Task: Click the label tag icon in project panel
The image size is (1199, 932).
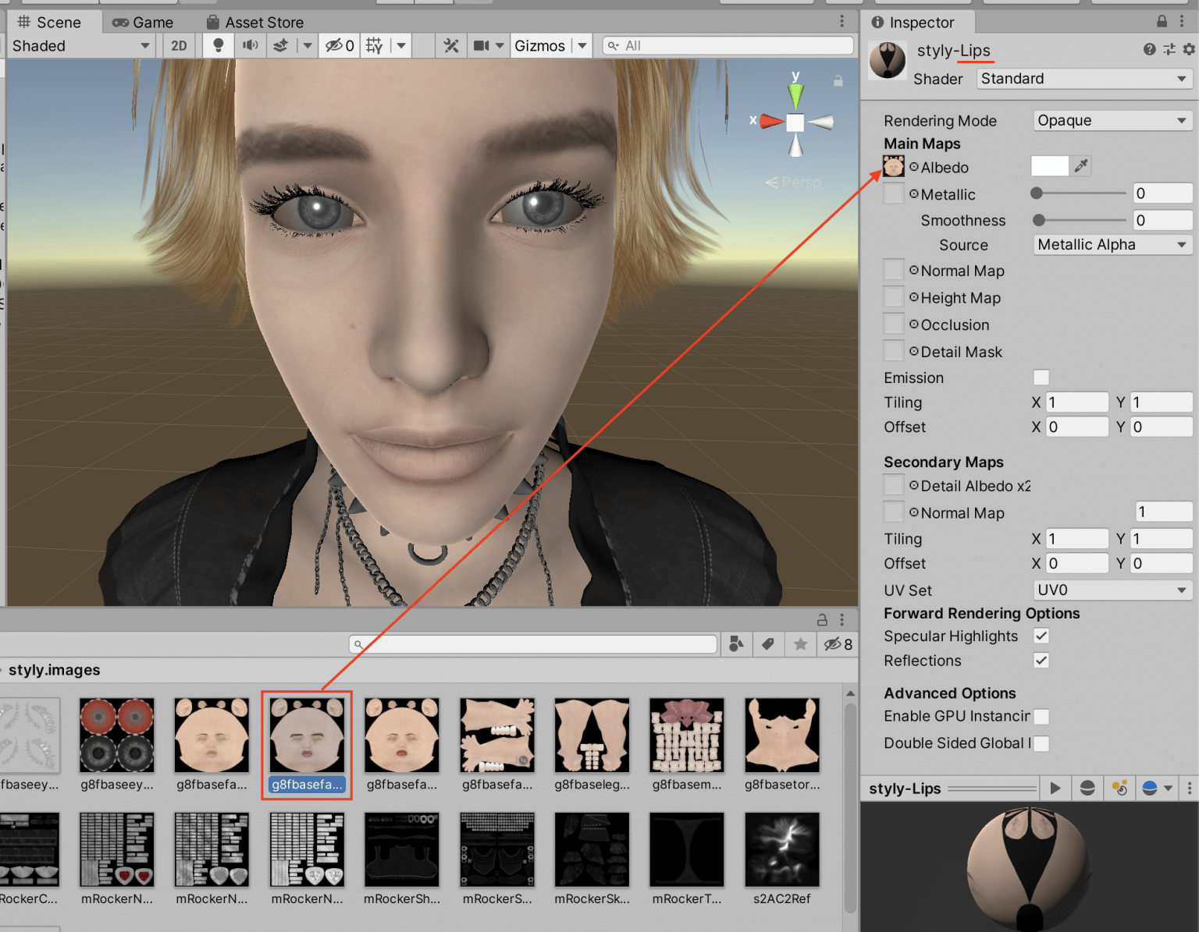Action: [x=767, y=644]
